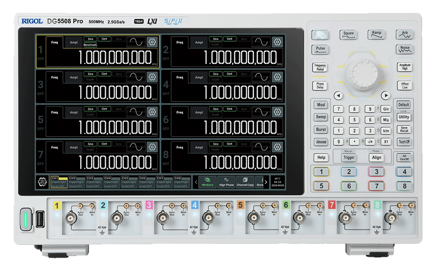Toggle channel 8 output key
Viewport: 437px width, 270px height.
point(405,185)
